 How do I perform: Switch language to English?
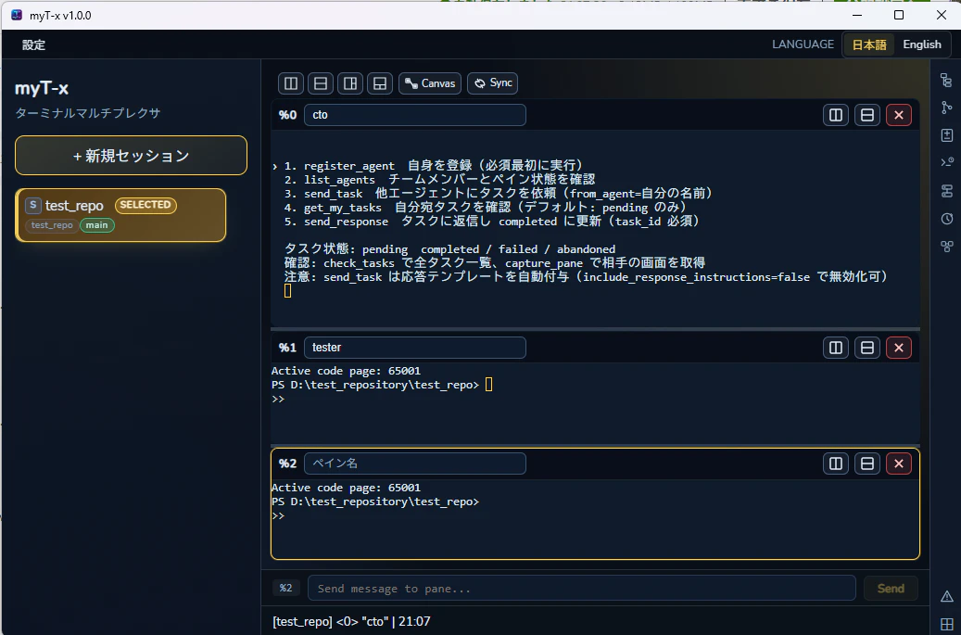tap(921, 44)
